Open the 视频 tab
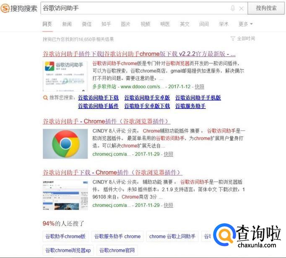This screenshot has width=286, height=258. [x=146, y=24]
